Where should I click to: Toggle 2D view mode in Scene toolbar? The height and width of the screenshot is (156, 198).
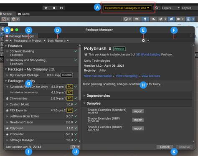point(137,19)
